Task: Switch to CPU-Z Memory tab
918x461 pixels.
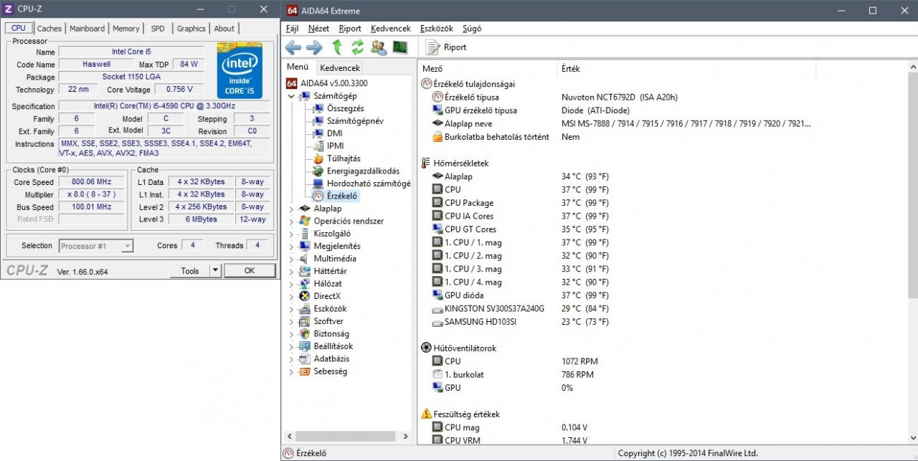Action: coord(126,29)
